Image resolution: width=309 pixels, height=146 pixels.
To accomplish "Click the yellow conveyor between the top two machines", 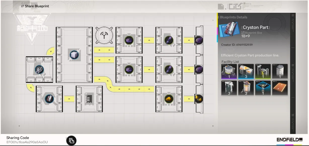I will 149,40.
